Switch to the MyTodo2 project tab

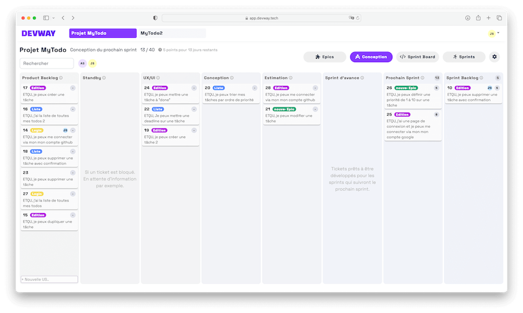pyautogui.click(x=171, y=33)
